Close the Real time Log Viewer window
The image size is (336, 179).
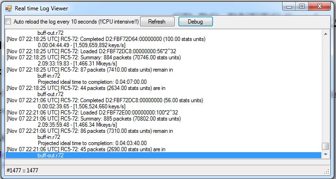pyautogui.click(x=319, y=7)
